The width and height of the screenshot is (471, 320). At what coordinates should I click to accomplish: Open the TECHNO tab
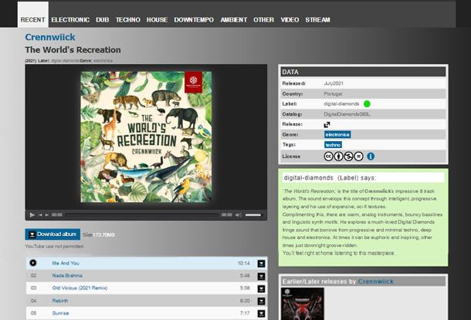[128, 20]
